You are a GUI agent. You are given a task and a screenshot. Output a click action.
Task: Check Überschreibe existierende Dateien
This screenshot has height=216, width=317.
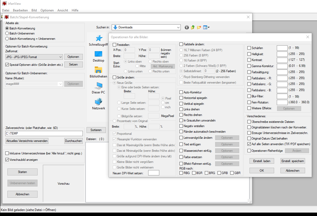[249, 122]
